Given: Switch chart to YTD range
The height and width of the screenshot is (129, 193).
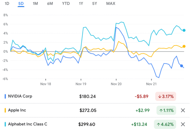Looking at the screenshot, I should pyautogui.click(x=66, y=3).
